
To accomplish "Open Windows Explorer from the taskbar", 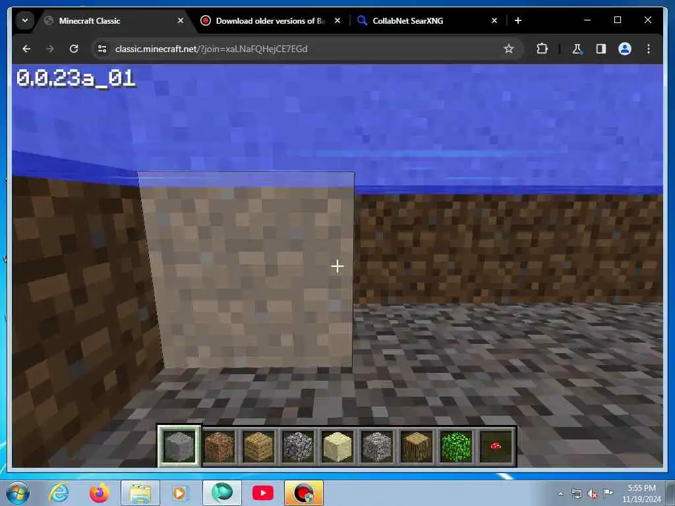I will pos(140,493).
